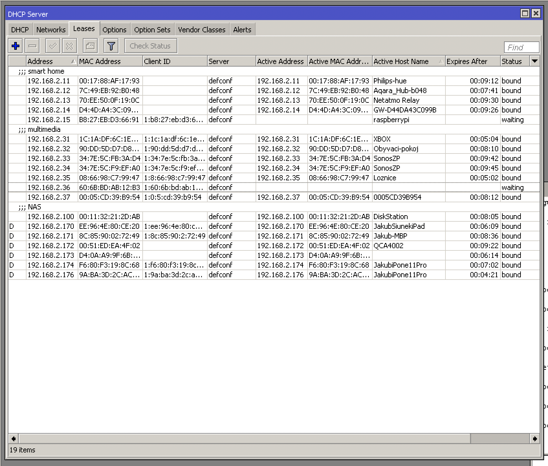Sort by the Client ID column header
Image resolution: width=548 pixels, height=466 pixels.
pyautogui.click(x=175, y=61)
